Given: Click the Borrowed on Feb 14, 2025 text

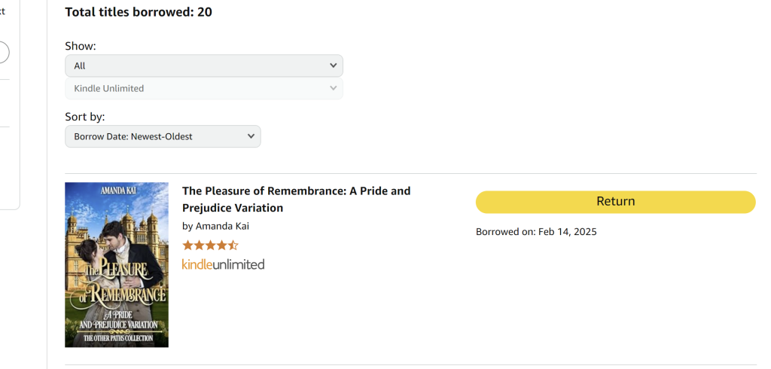Looking at the screenshot, I should 536,232.
